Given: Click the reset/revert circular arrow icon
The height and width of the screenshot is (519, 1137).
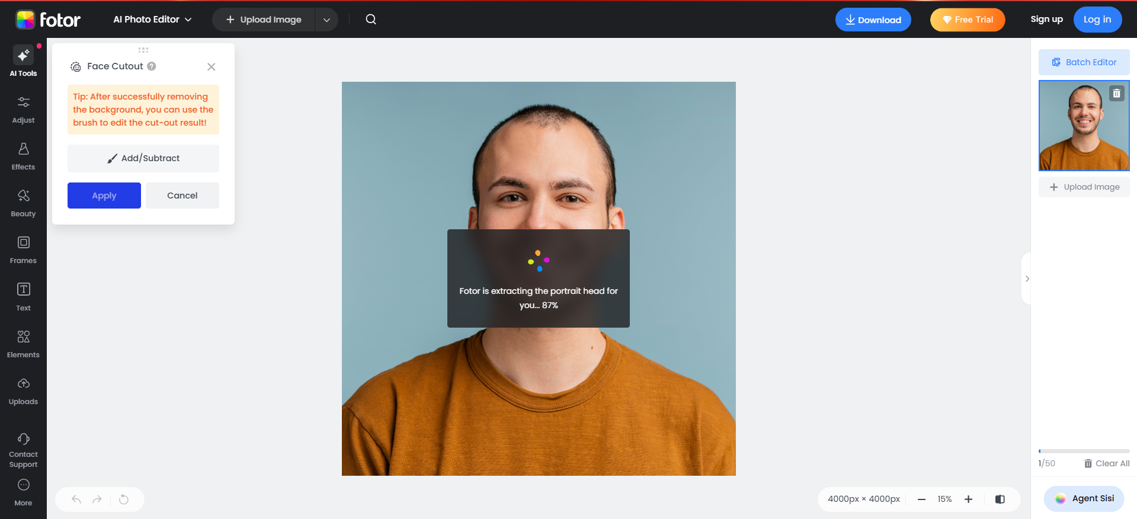Looking at the screenshot, I should pyautogui.click(x=124, y=499).
